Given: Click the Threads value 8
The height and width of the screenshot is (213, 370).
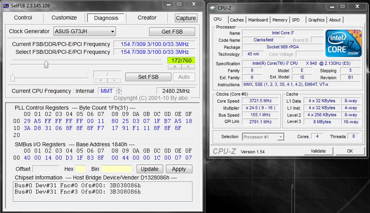Looking at the screenshot, I should (354, 136).
